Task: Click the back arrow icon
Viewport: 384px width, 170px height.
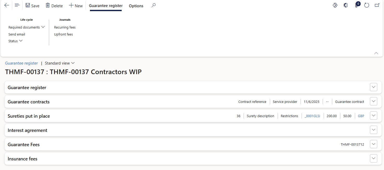Action: 7,5
